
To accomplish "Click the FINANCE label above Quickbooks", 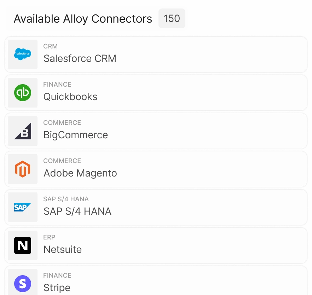I will pos(57,85).
